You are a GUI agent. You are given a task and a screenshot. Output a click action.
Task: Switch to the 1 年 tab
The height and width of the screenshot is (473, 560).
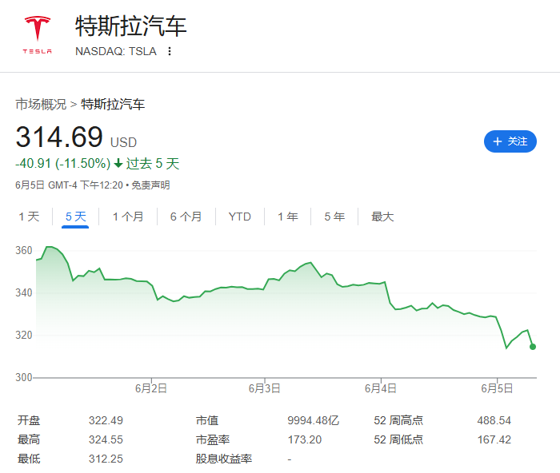pos(288,217)
